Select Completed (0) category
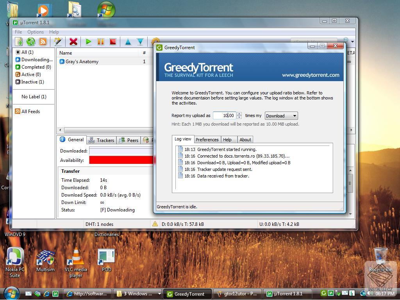Image resolution: width=400 pixels, height=300 pixels. [33, 67]
